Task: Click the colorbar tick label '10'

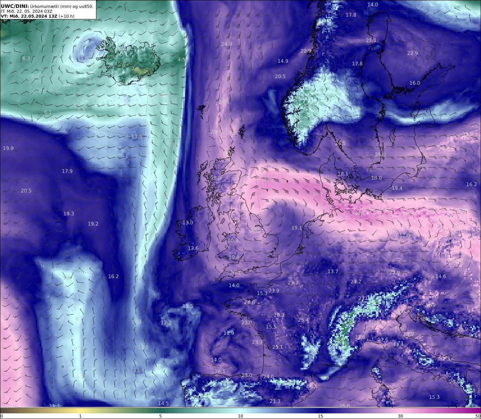Action: click(240, 416)
